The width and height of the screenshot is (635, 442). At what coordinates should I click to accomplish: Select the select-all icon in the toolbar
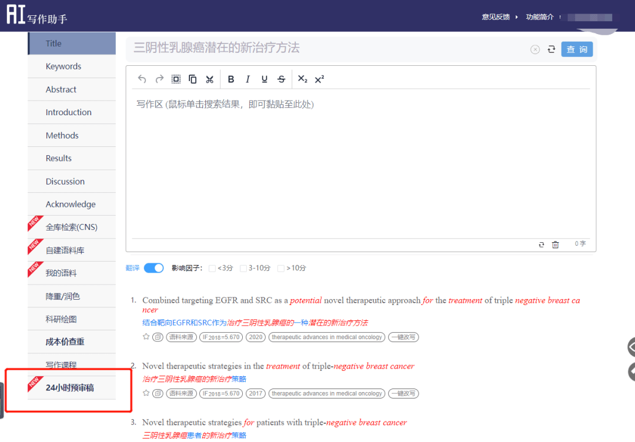click(x=176, y=79)
